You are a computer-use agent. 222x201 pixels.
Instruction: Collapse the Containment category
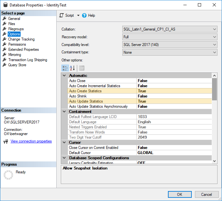[64, 112]
